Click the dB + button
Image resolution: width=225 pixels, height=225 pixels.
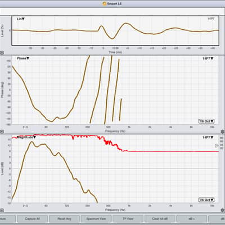point(192,219)
